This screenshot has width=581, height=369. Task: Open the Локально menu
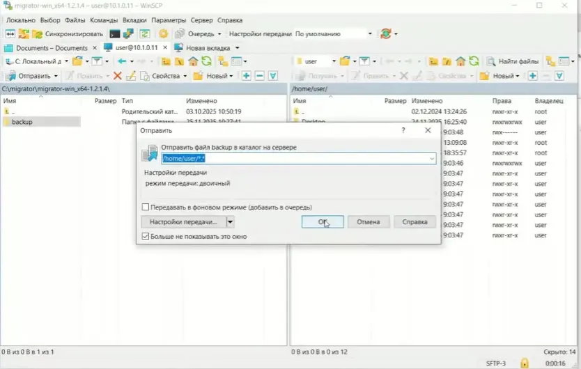[21, 20]
